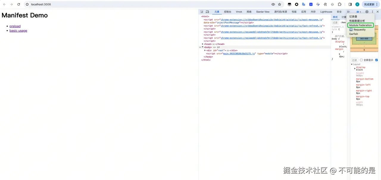Open the Vmok DevTools tab
Screen dimensions: 381x180
(x=239, y=12)
